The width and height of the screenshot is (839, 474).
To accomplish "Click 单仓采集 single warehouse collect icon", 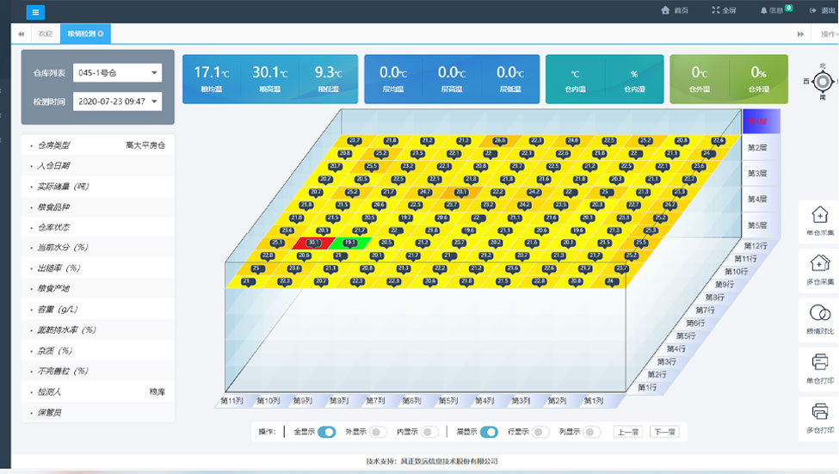I will (x=820, y=215).
